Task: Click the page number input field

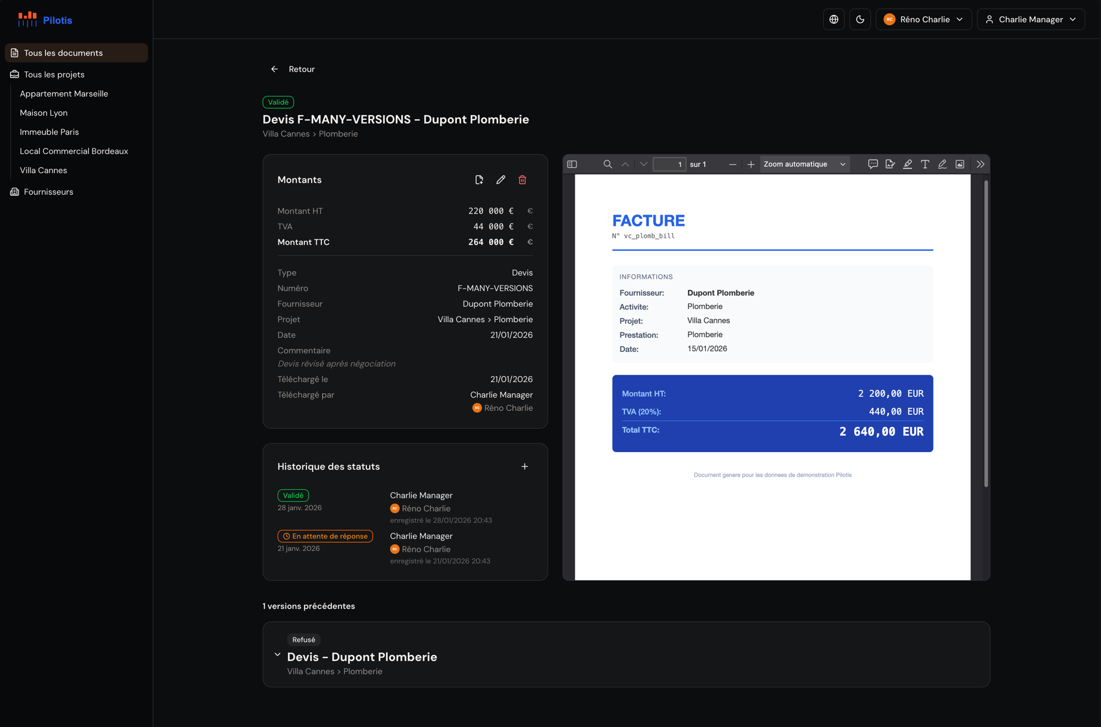Action: [669, 163]
